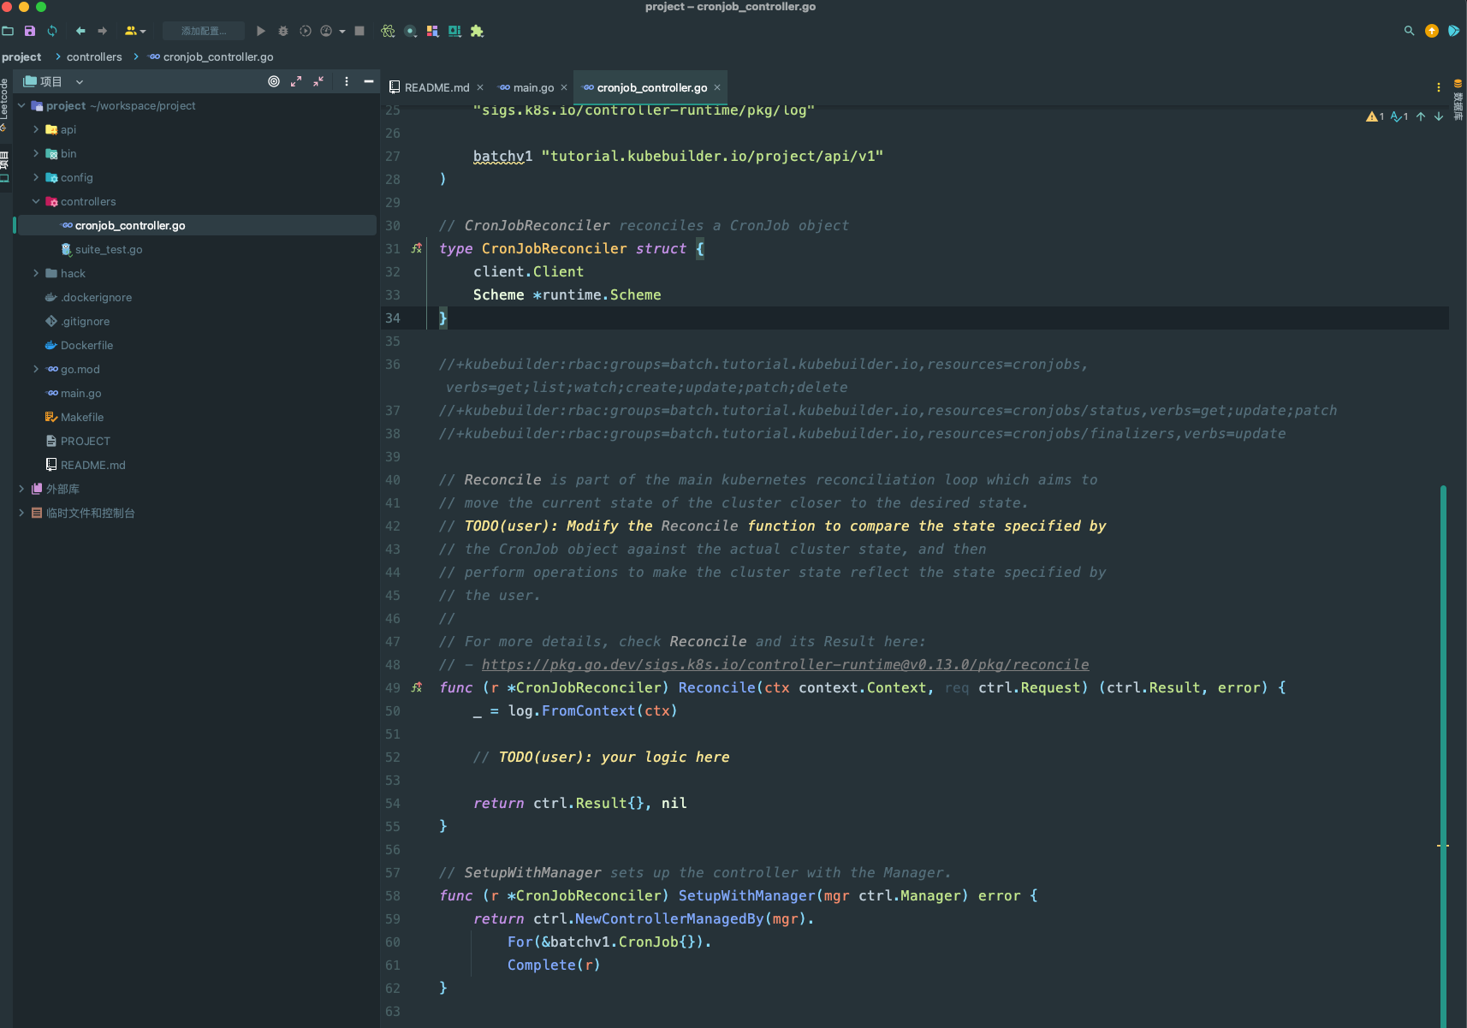This screenshot has height=1028, width=1467.
Task: Open Dockerfile in the project tree
Action: click(86, 345)
